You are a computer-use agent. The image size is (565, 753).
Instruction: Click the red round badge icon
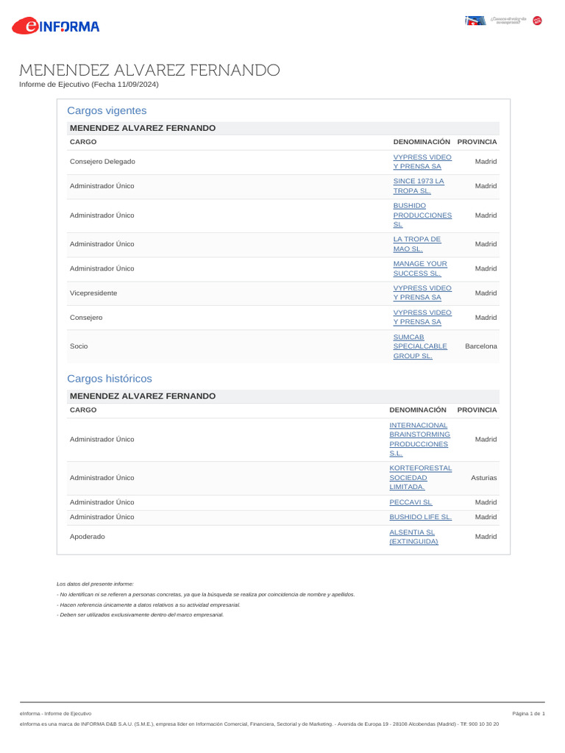point(537,21)
